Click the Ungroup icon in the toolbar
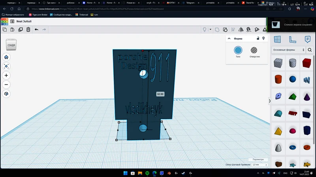 225,30
